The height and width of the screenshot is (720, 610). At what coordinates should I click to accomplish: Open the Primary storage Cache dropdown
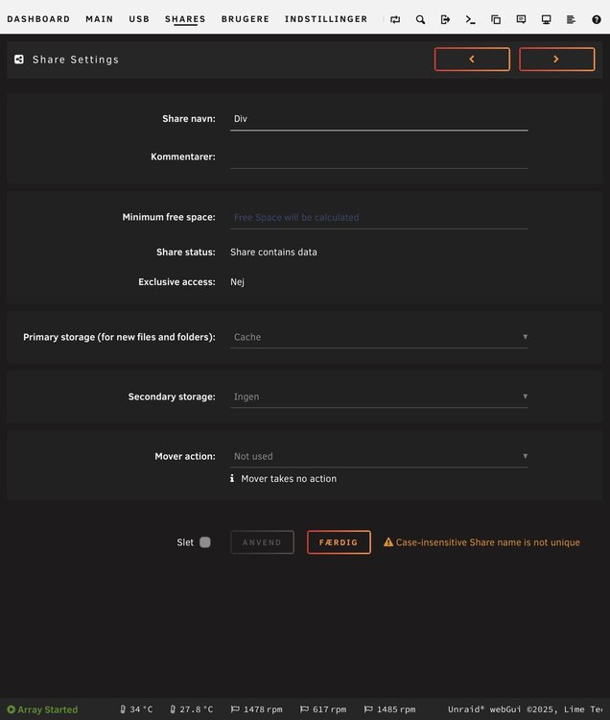(x=379, y=337)
